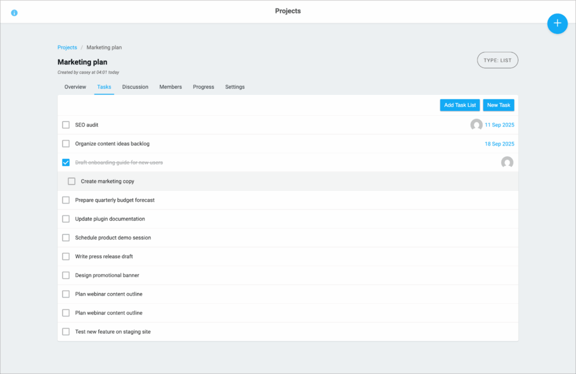This screenshot has height=374, width=576.
Task: Open the Discussion tab
Action: [135, 87]
